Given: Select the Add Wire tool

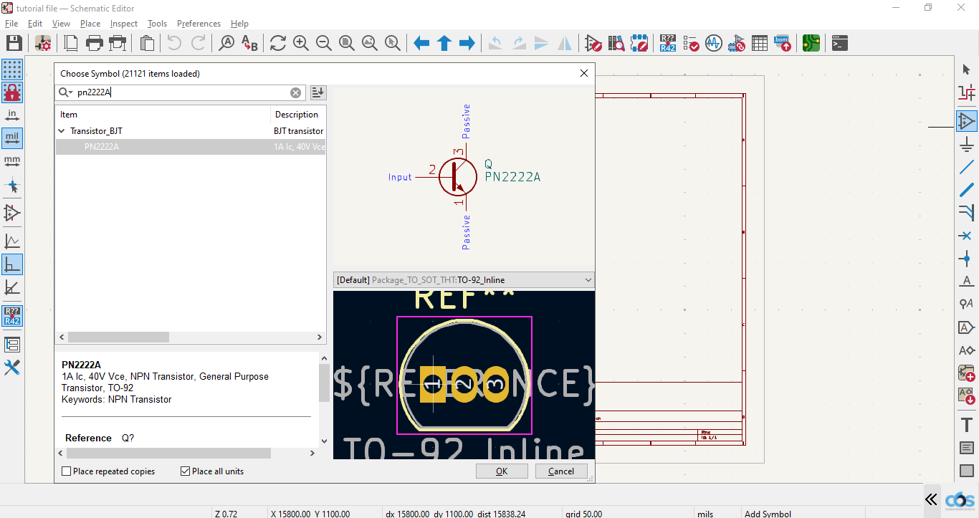Looking at the screenshot, I should click(x=967, y=167).
